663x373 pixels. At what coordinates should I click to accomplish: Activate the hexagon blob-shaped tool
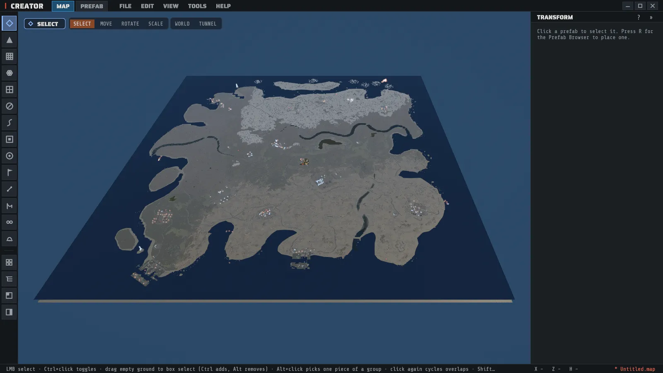point(9,73)
